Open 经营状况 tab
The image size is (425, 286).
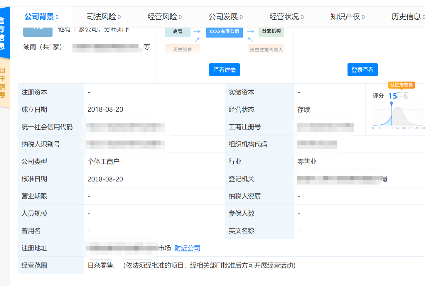pyautogui.click(x=286, y=17)
